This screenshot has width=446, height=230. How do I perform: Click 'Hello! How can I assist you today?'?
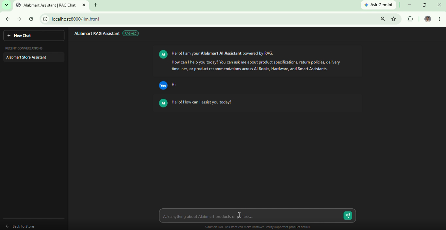202,102
